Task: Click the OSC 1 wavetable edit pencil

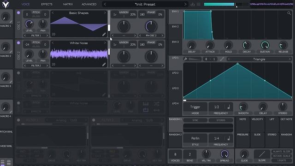Action: pyautogui.click(x=104, y=35)
